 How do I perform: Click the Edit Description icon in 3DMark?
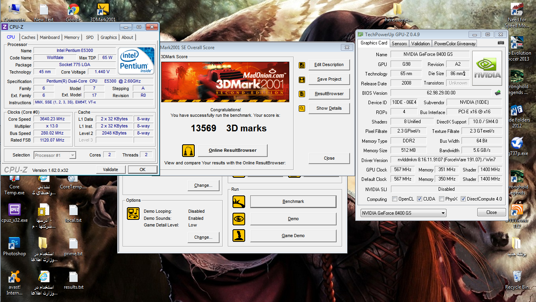click(x=302, y=65)
